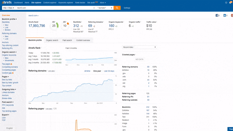233x131 pixels.
Task: Open the Settings link beside search
Action: (127, 8)
